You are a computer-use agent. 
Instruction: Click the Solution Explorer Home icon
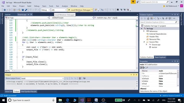(148, 18)
